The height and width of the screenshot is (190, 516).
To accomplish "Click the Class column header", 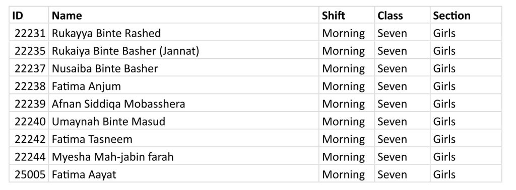I will click(402, 15).
